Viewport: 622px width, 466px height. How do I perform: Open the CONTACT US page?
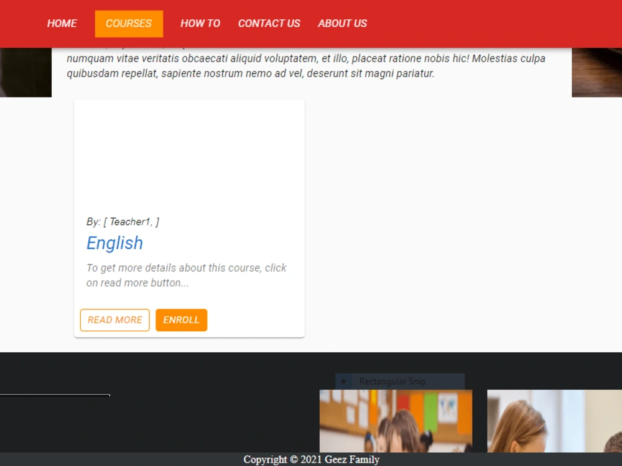[269, 24]
